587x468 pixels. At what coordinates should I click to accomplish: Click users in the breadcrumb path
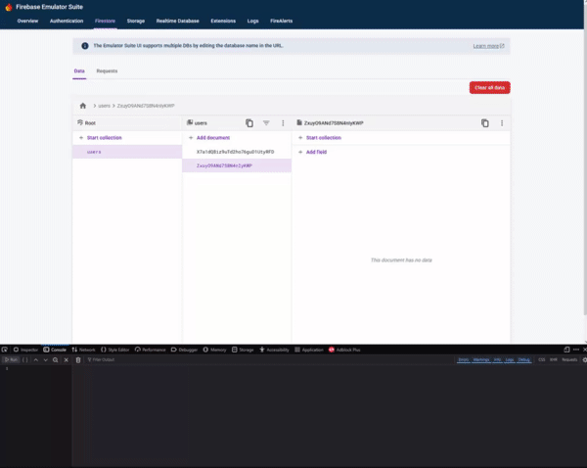[x=104, y=106]
